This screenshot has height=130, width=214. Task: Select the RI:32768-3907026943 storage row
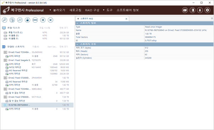[37, 105]
